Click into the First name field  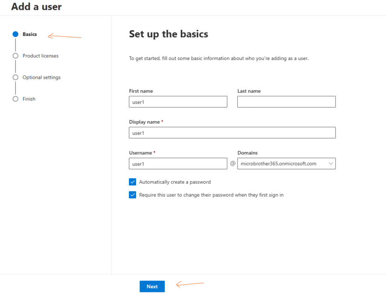click(178, 102)
